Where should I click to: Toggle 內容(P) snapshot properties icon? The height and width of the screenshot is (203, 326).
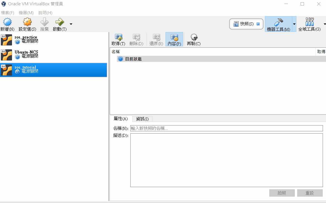[174, 38]
